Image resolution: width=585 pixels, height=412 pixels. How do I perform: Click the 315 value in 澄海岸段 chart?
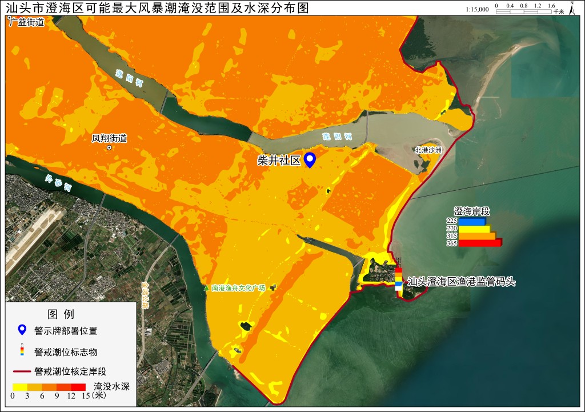pos(451,236)
